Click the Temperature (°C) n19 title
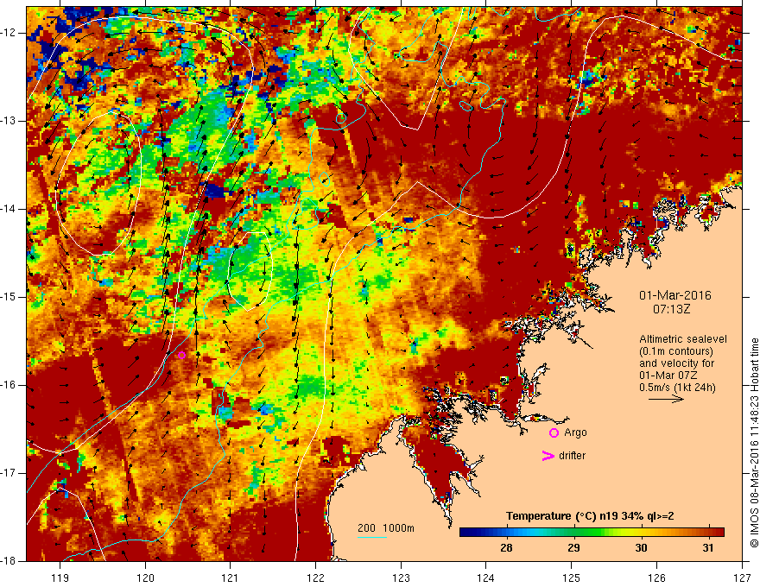Screen dimensions: 760x587 (x=590, y=516)
